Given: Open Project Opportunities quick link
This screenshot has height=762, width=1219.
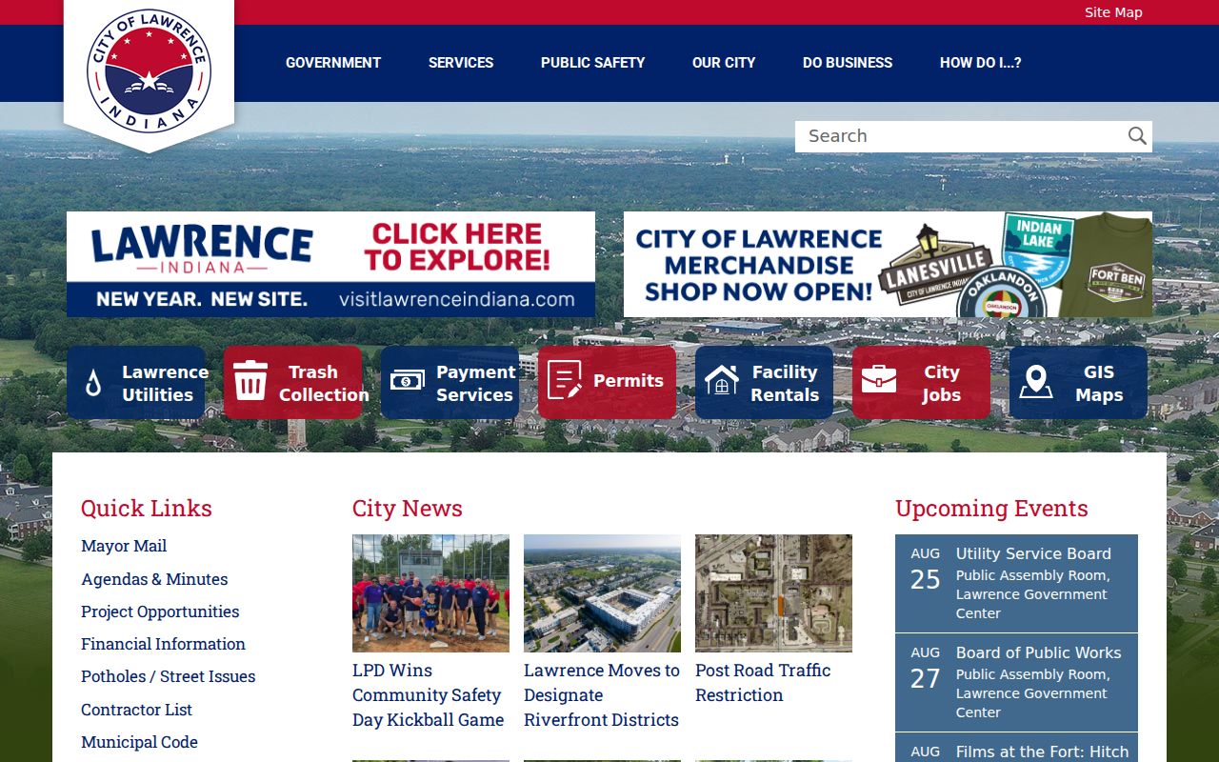Looking at the screenshot, I should click(x=160, y=612).
